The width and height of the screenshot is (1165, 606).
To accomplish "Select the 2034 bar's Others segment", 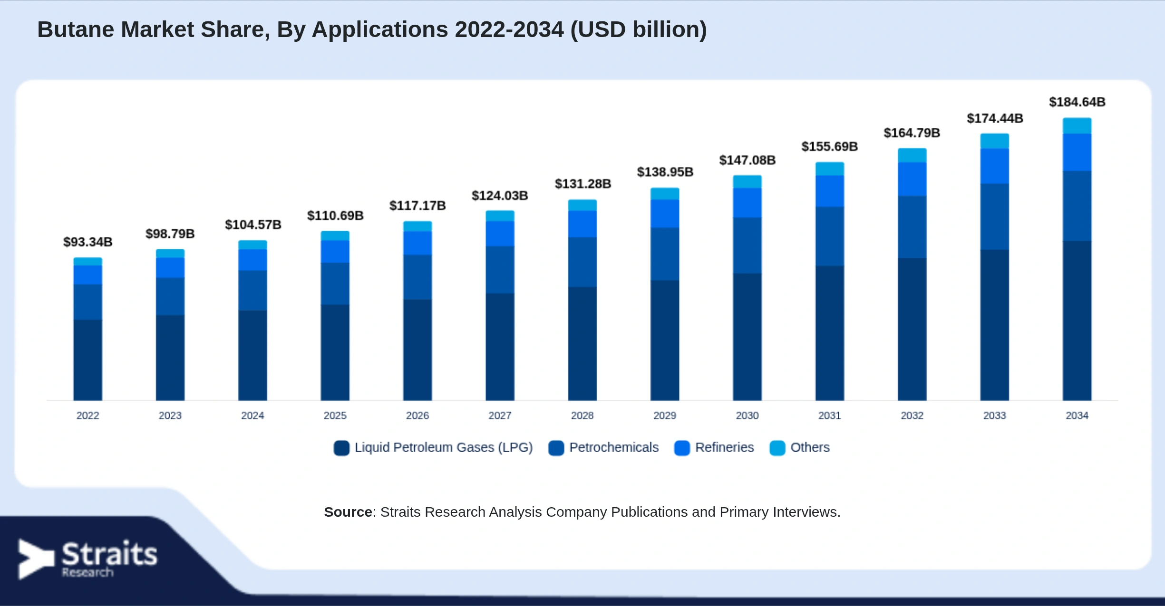I will (1077, 126).
